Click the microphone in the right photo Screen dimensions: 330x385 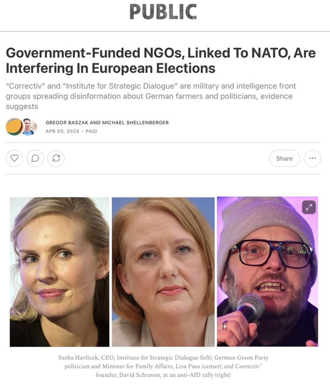(x=250, y=307)
